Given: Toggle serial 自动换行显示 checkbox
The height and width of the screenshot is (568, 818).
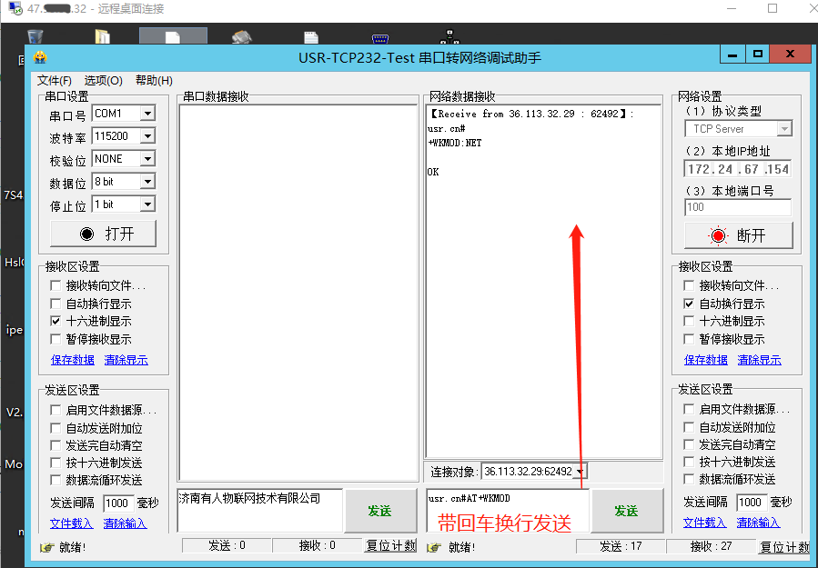Looking at the screenshot, I should [x=56, y=304].
